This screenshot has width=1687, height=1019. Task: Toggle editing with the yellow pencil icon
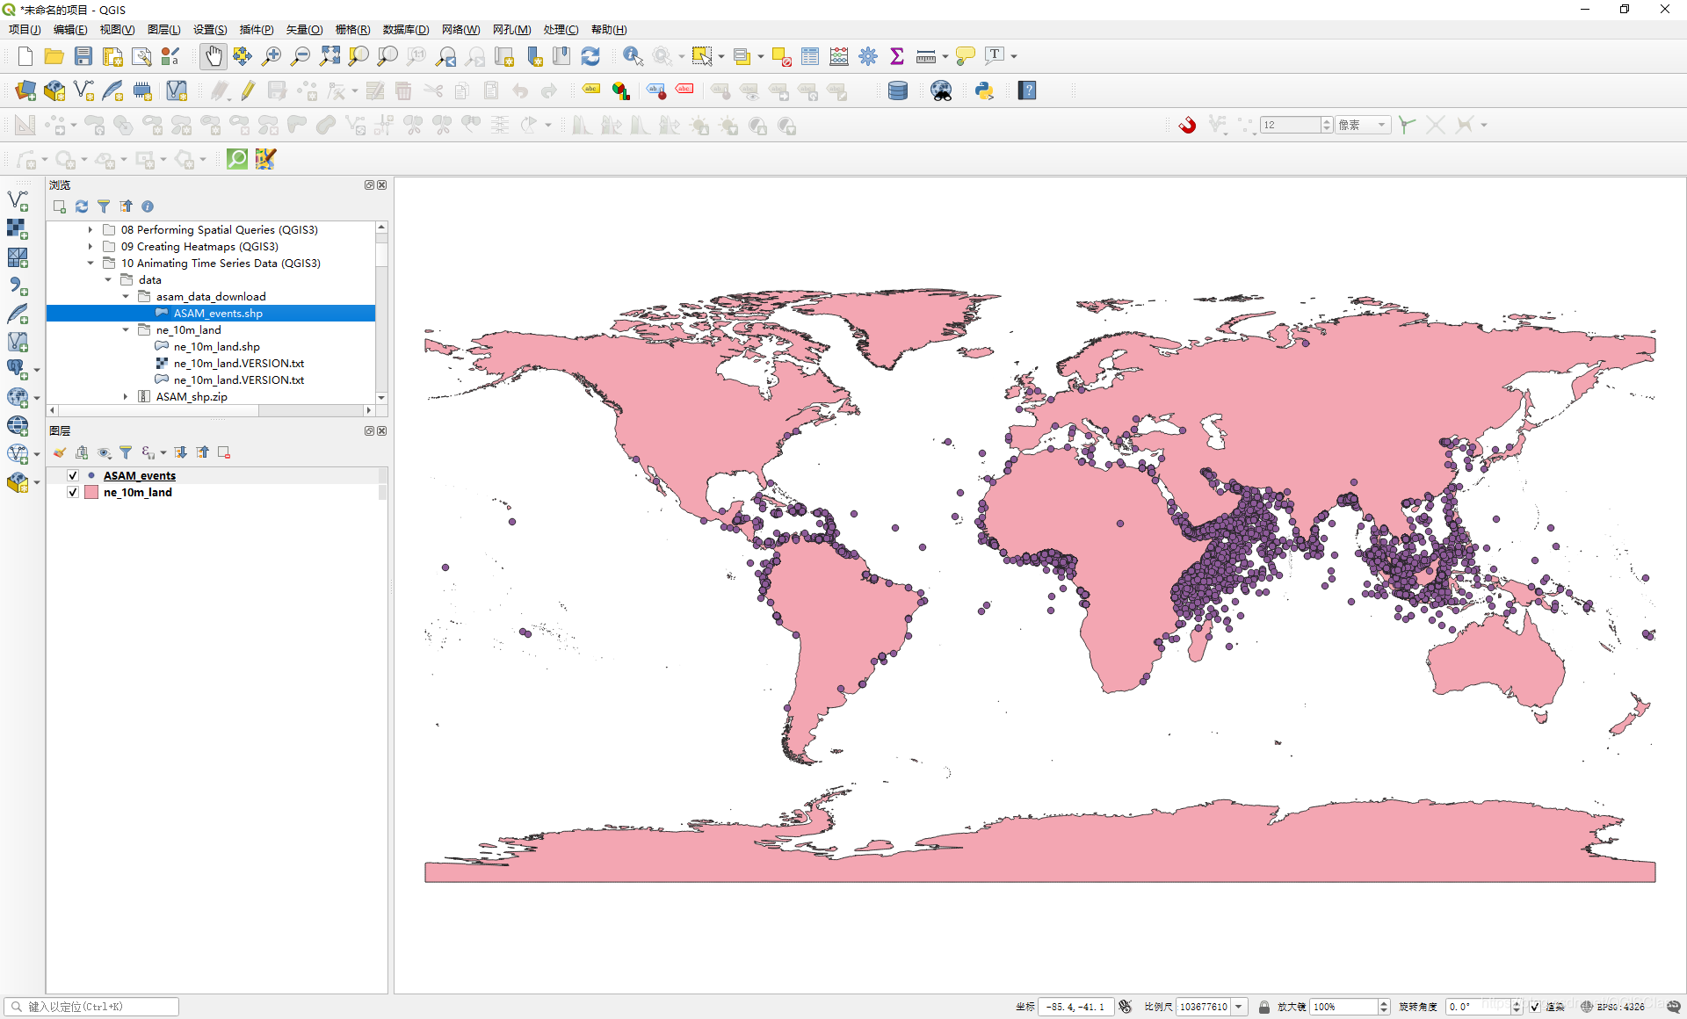[248, 90]
